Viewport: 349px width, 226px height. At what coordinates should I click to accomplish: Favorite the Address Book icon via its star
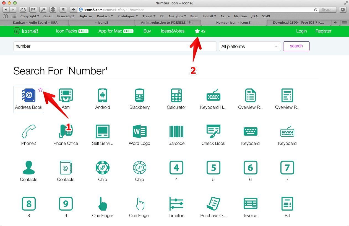pyautogui.click(x=40, y=90)
